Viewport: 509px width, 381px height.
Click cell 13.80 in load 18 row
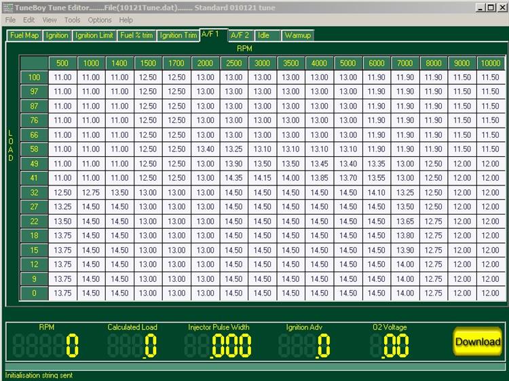click(404, 236)
